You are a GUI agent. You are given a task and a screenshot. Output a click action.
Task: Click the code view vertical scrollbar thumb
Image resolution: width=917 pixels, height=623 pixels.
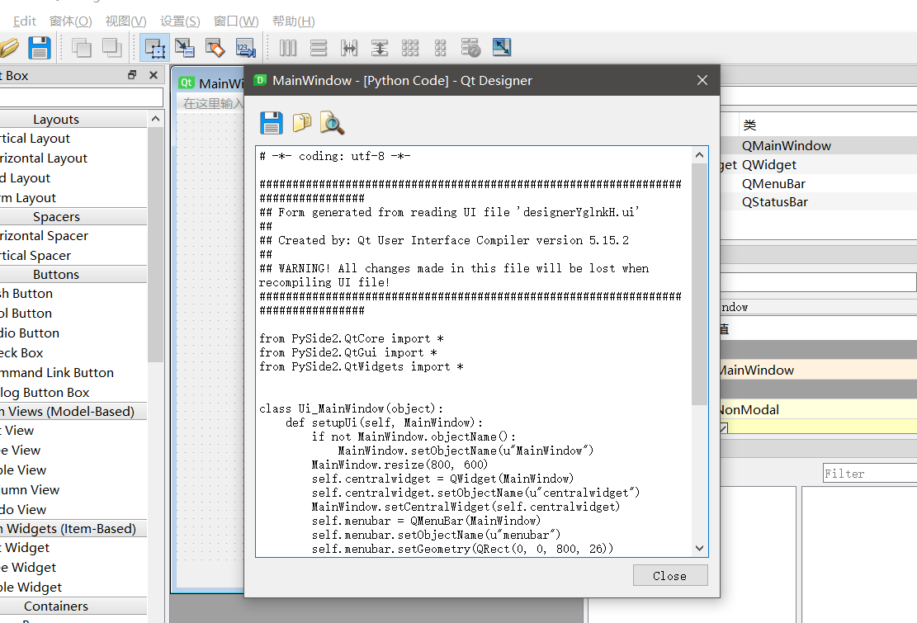pyautogui.click(x=699, y=284)
